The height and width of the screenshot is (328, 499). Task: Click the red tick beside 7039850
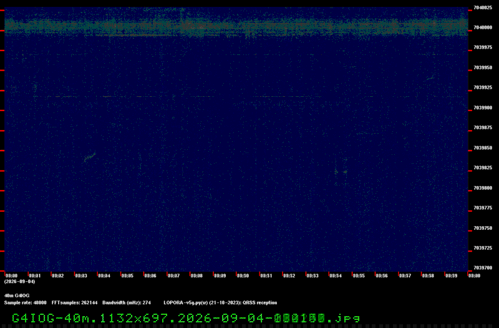(x=470, y=151)
